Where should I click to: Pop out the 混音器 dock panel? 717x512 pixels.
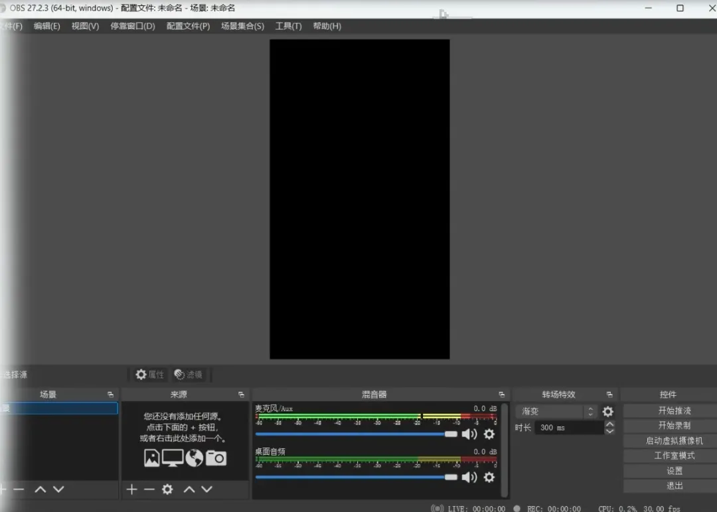coord(501,395)
